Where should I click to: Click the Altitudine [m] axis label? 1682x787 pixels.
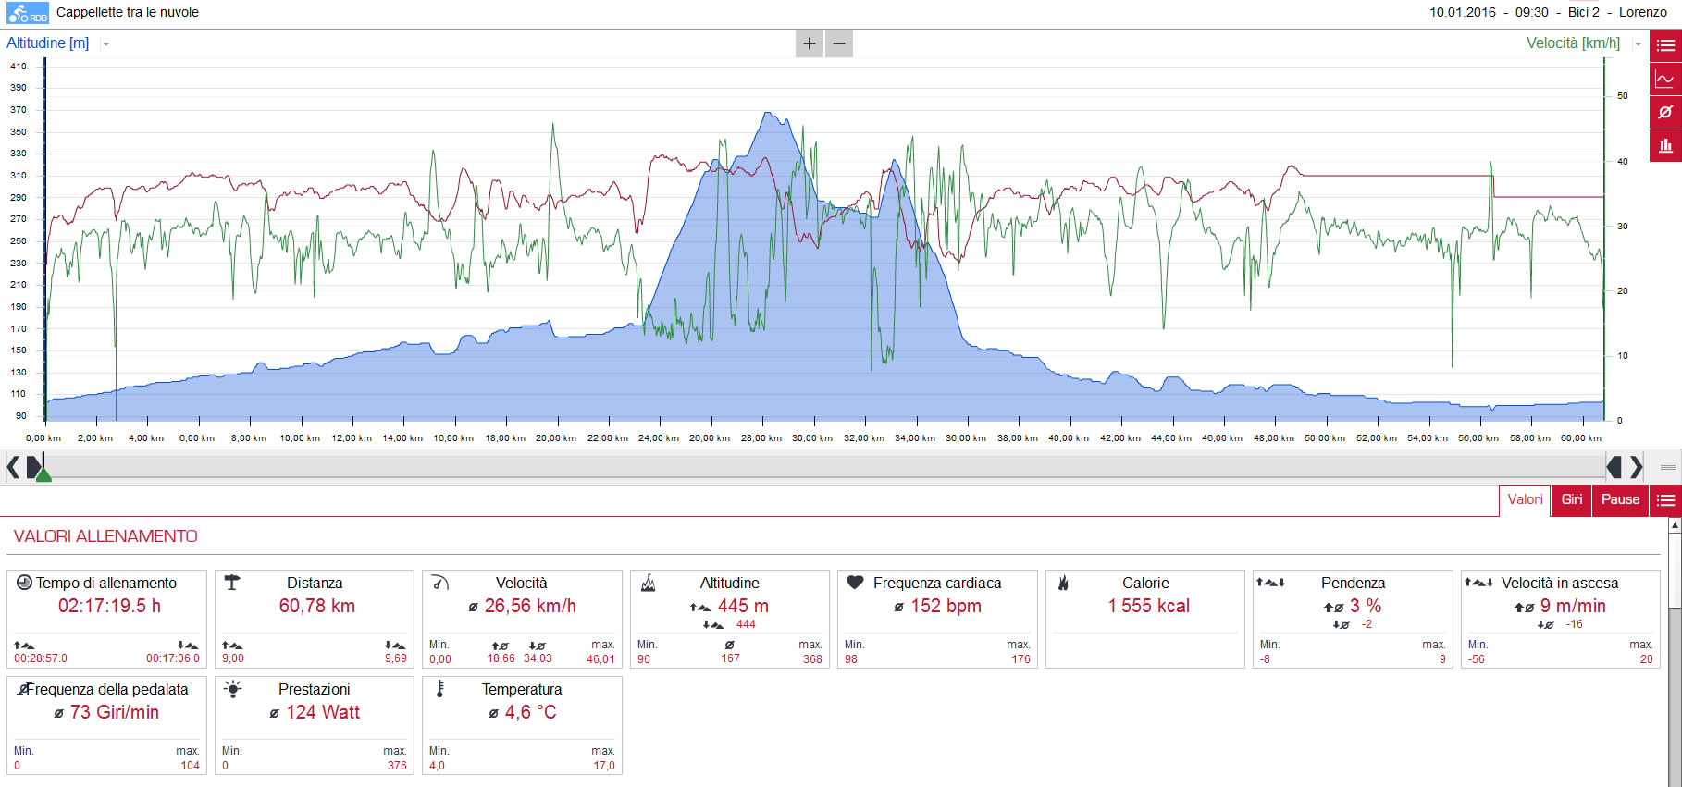coord(48,43)
